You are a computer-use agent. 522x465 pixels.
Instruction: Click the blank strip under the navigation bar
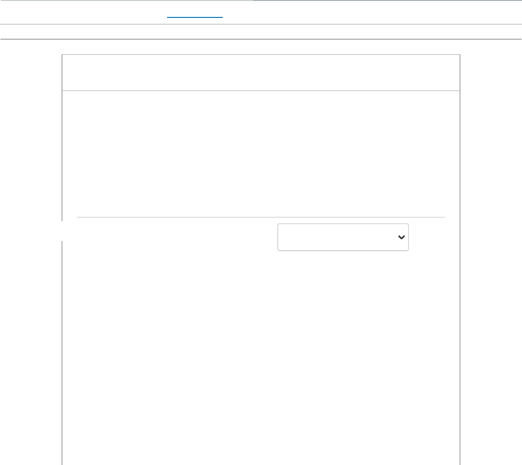click(261, 32)
